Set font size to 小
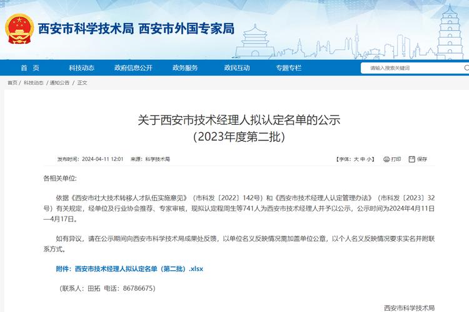The image size is (469, 312). coord(369,159)
